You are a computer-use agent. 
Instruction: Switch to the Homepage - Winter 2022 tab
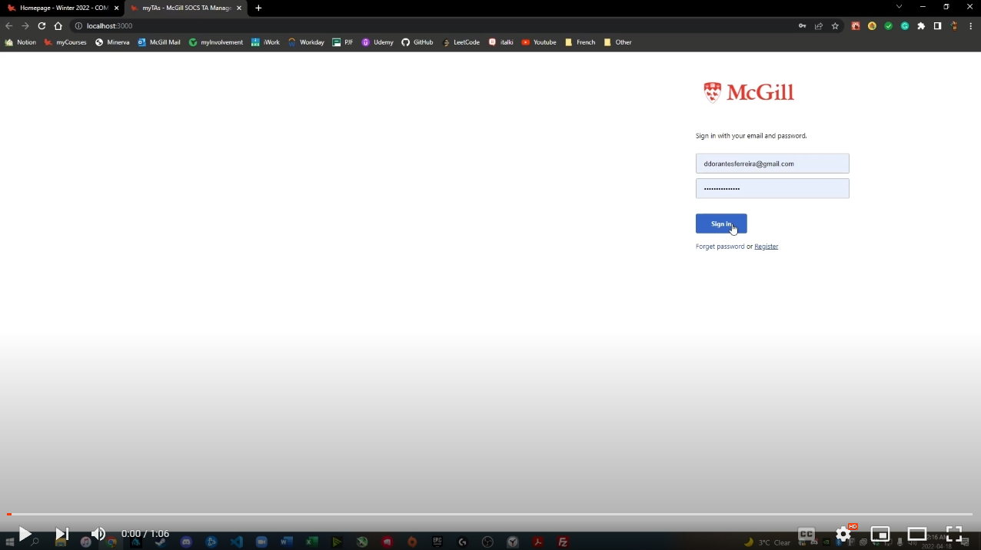(x=65, y=8)
